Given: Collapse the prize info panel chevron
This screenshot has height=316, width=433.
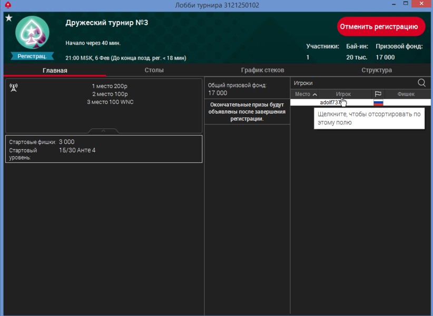Looking at the screenshot, I should 103,131.
